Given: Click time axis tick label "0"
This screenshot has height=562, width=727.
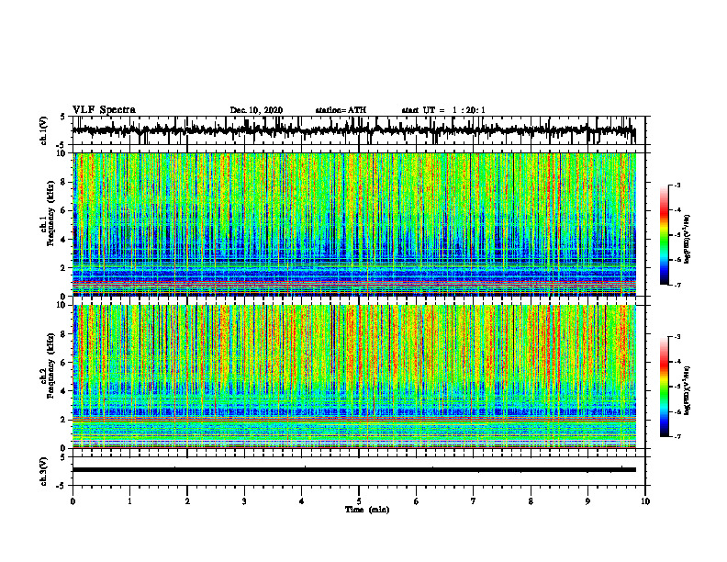Looking at the screenshot, I should point(73,501).
